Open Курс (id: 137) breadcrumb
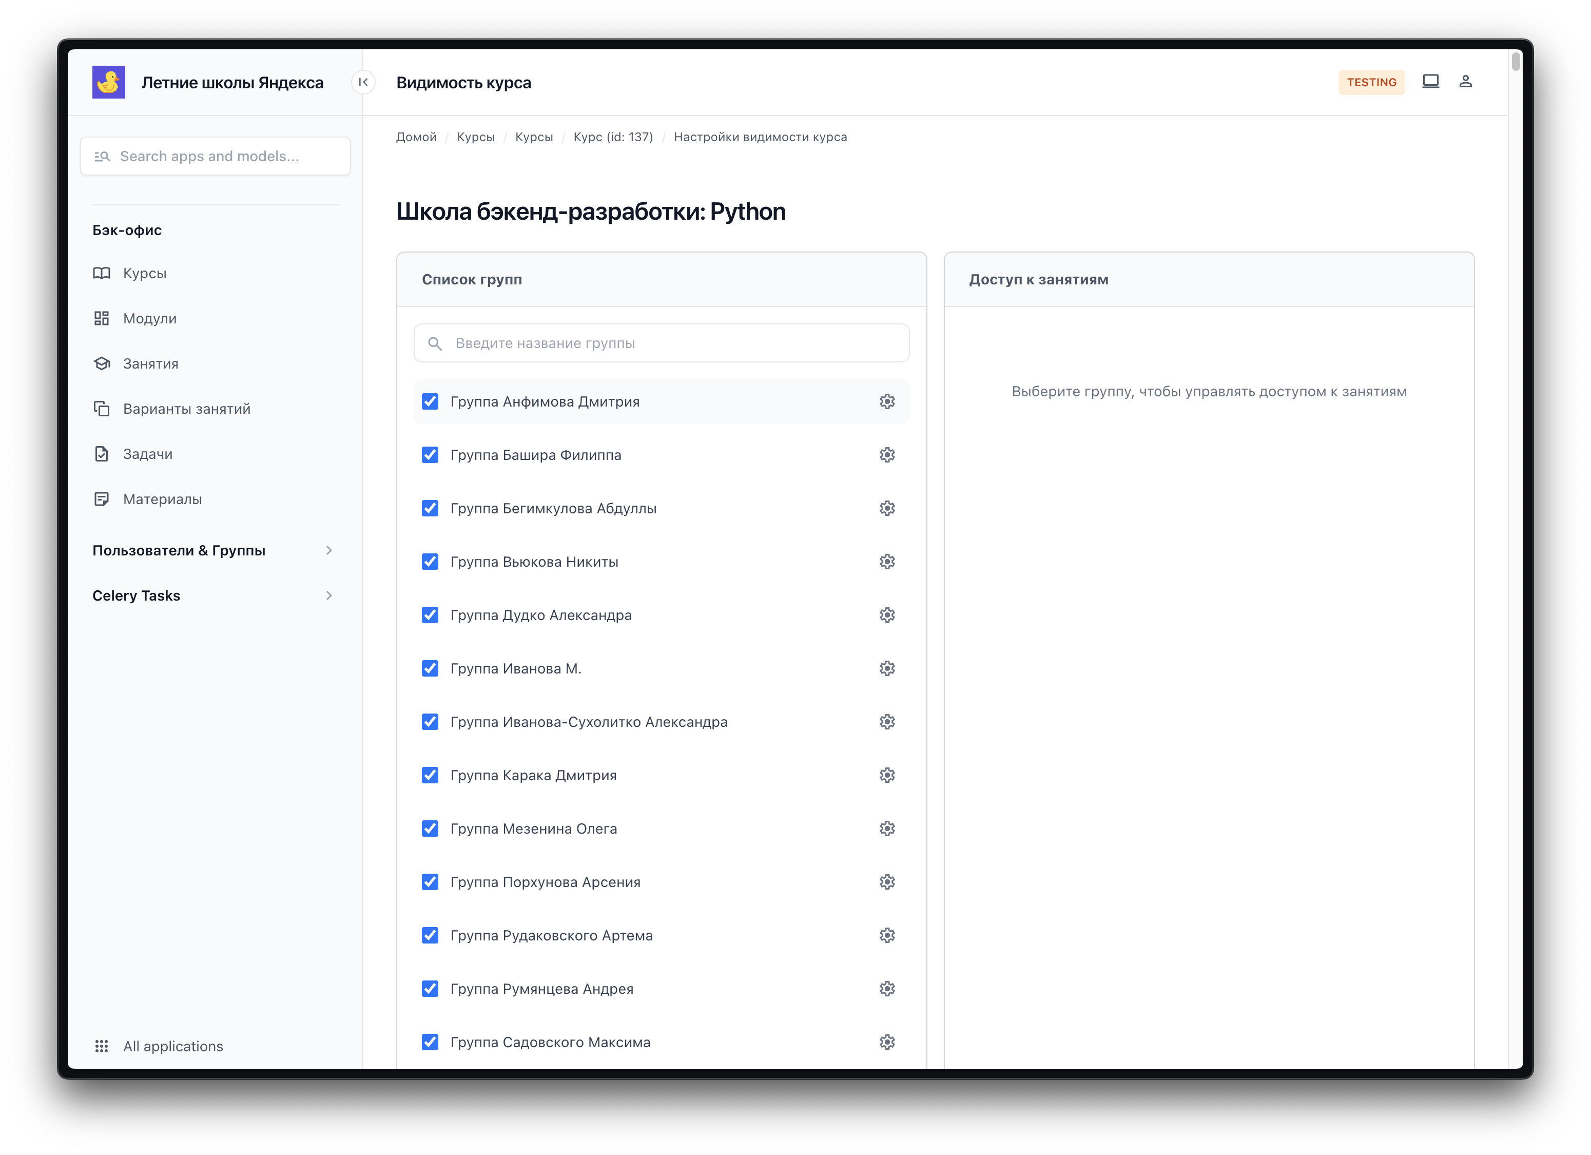Image resolution: width=1591 pixels, height=1155 pixels. tap(613, 137)
